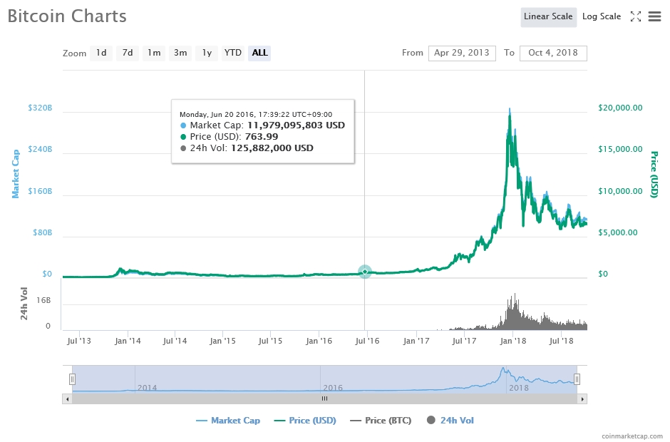Set zoom range to 1d

click(101, 53)
